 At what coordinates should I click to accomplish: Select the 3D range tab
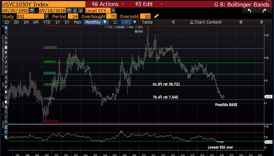pyautogui.click(x=16, y=22)
